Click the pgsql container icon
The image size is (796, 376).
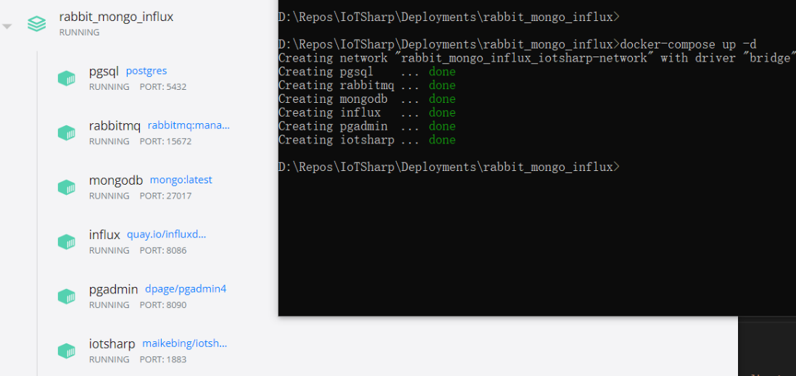click(x=67, y=78)
